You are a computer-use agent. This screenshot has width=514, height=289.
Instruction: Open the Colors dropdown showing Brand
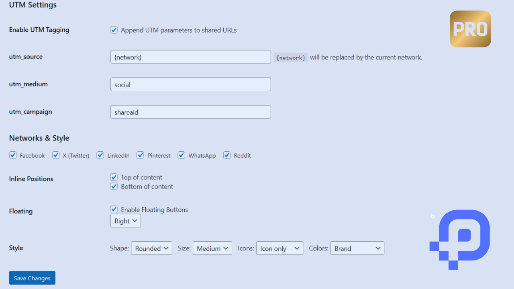[x=357, y=248]
